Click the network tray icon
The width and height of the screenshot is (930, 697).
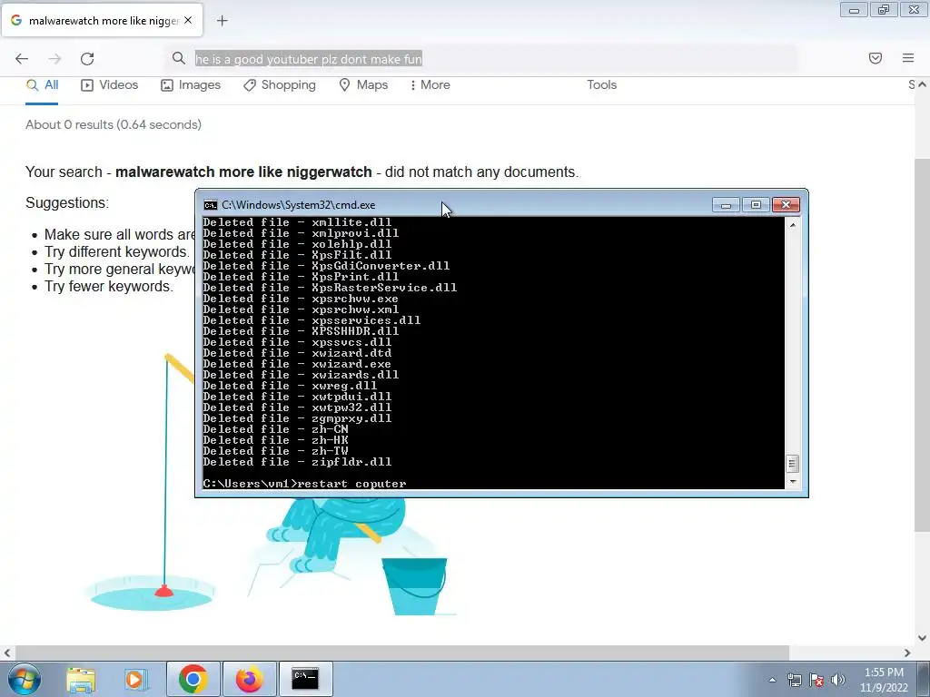point(794,680)
